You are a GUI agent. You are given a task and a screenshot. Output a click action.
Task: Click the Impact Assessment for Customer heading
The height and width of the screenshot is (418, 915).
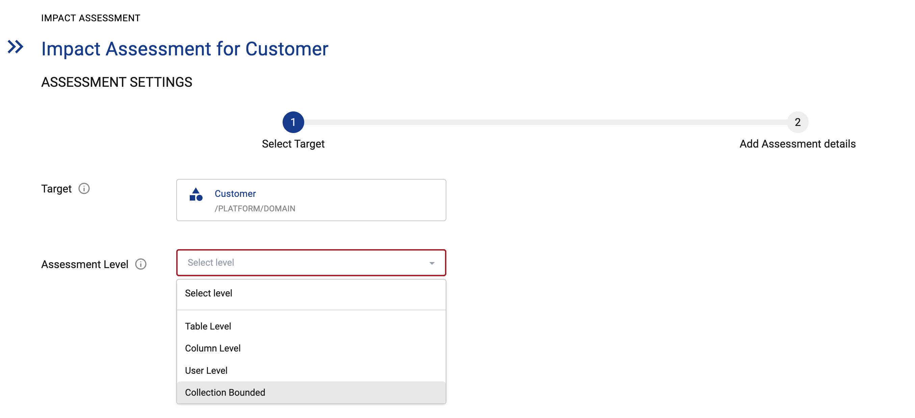click(185, 49)
